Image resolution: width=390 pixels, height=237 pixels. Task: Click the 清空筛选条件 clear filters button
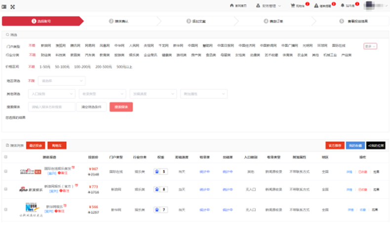(x=91, y=107)
